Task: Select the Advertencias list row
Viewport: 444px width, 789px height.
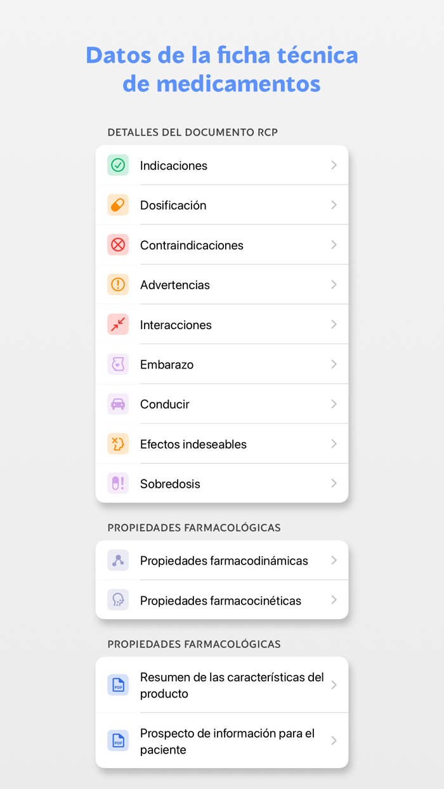Action: [222, 284]
